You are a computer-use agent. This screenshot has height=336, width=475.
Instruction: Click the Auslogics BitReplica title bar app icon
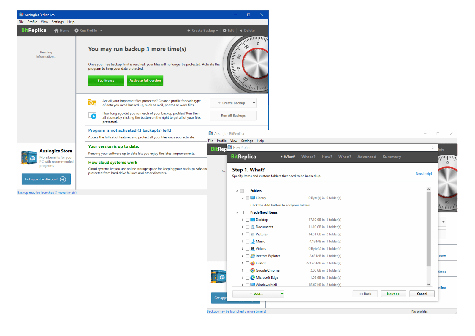point(21,15)
